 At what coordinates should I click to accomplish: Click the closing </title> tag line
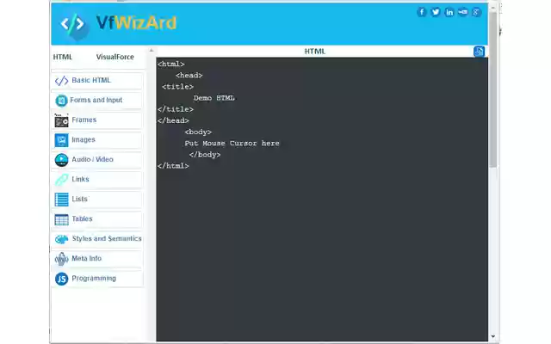[x=176, y=109]
